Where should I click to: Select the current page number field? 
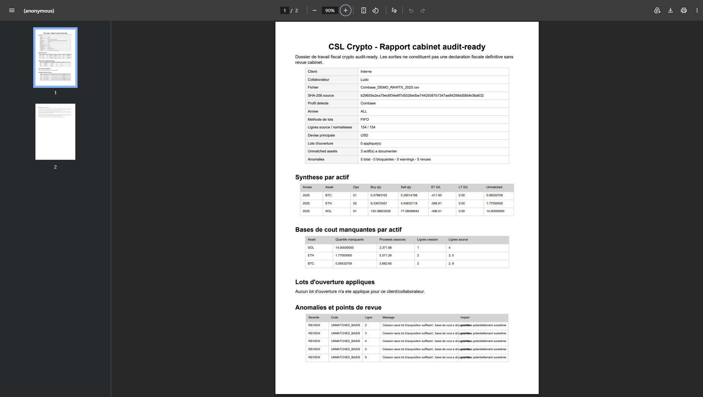click(x=285, y=10)
